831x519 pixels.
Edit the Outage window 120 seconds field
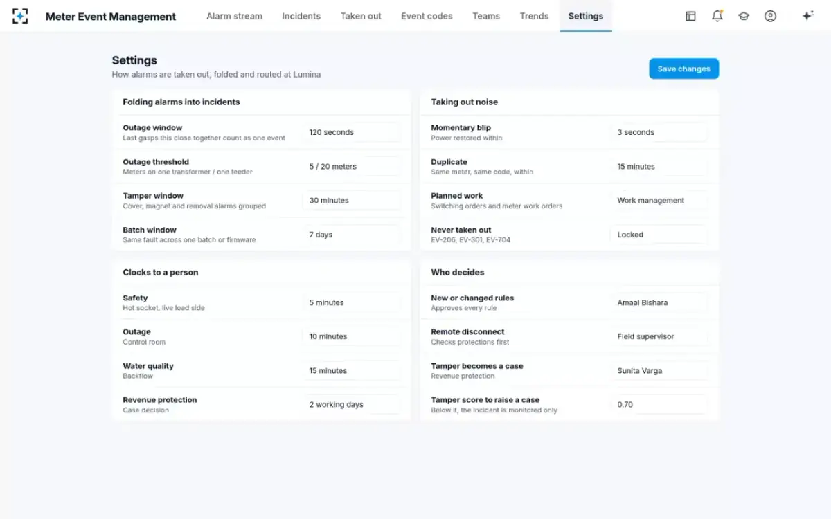352,132
